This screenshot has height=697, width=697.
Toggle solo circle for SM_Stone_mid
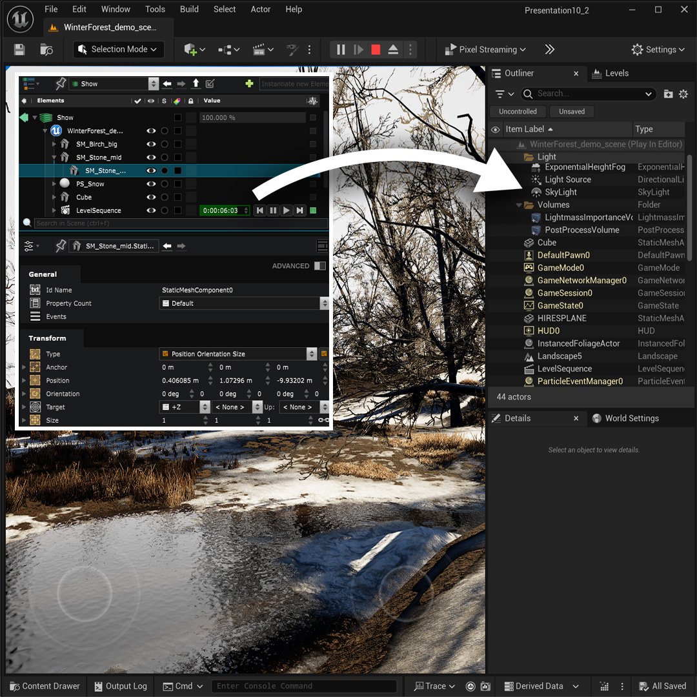(165, 157)
